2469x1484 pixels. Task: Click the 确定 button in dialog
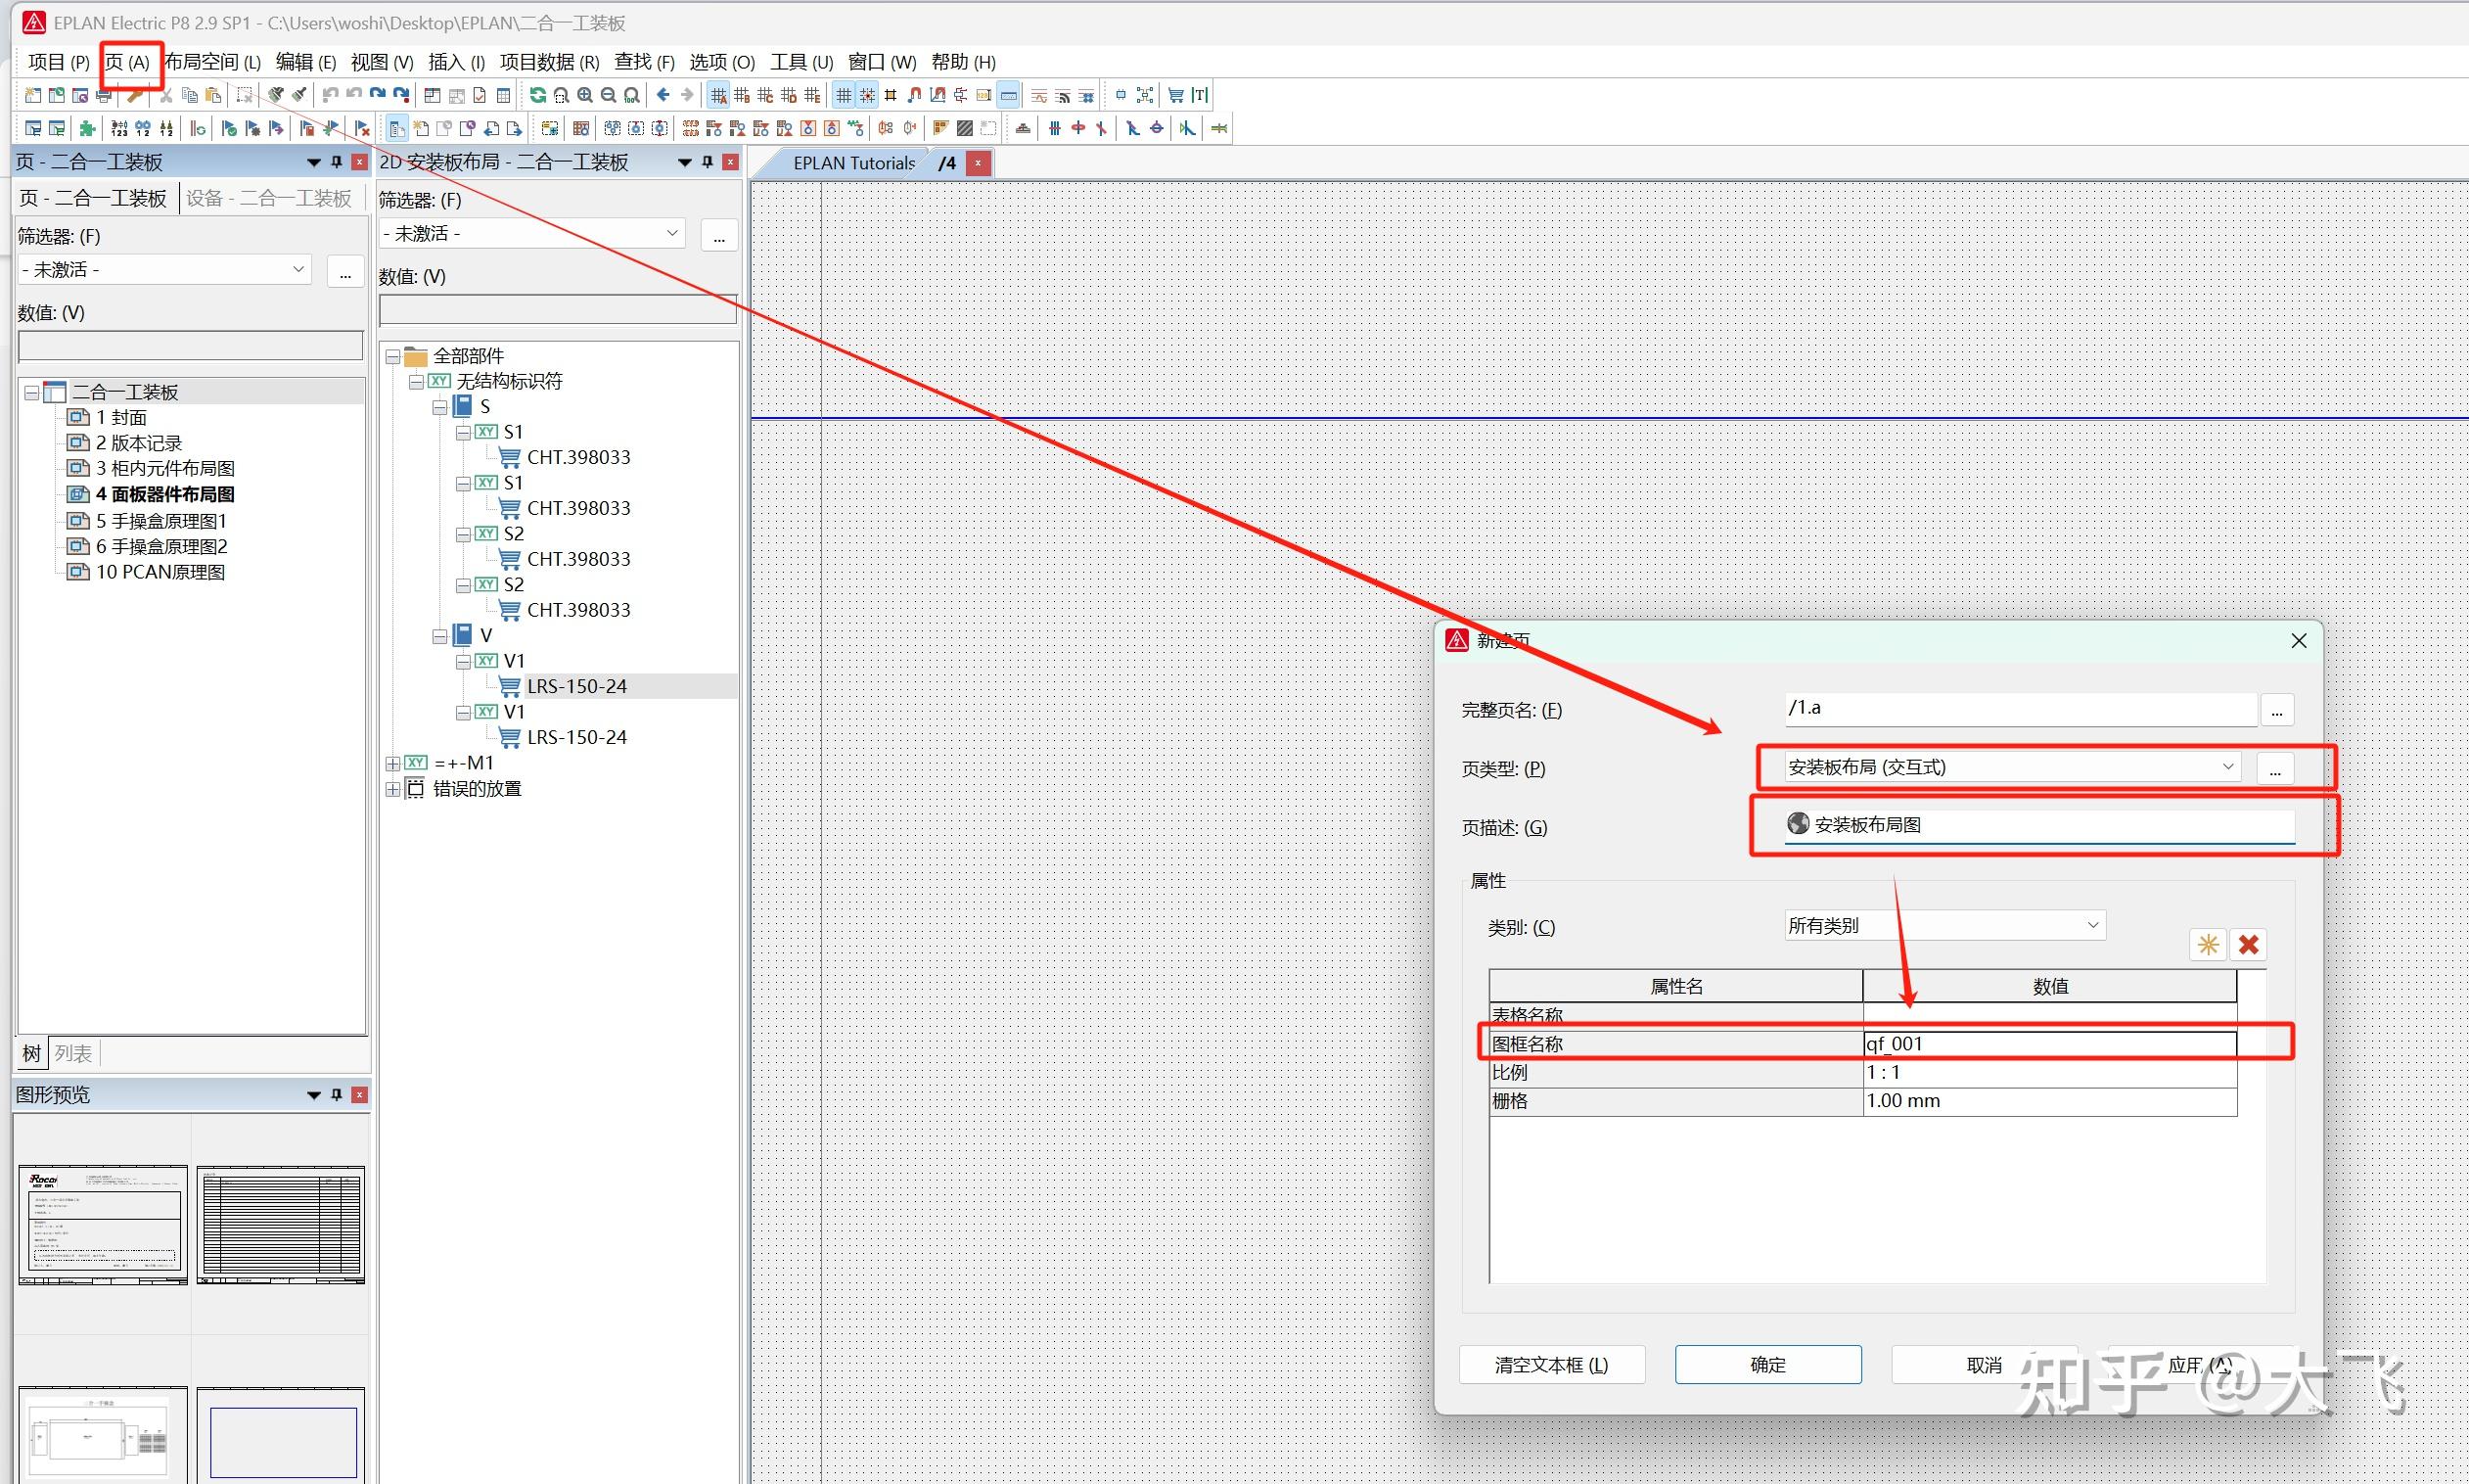(x=1768, y=1365)
